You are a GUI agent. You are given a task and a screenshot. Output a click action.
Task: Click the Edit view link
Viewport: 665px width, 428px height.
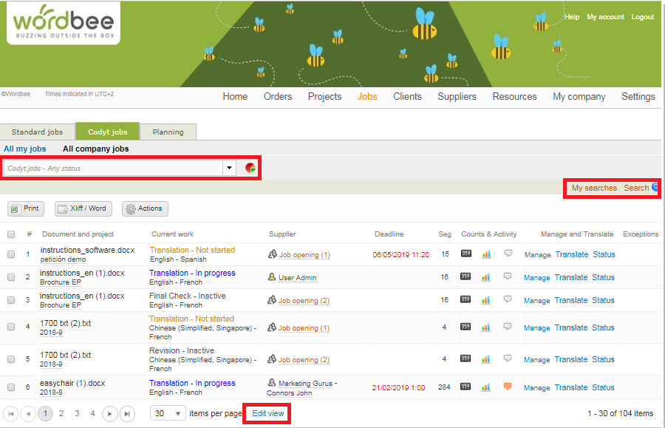(267, 414)
